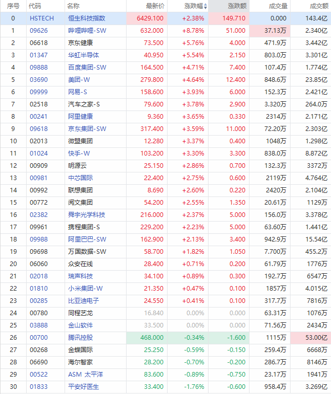Click index price 6429.100
Image resolution: width=331 pixels, height=394 pixels.
150,18
